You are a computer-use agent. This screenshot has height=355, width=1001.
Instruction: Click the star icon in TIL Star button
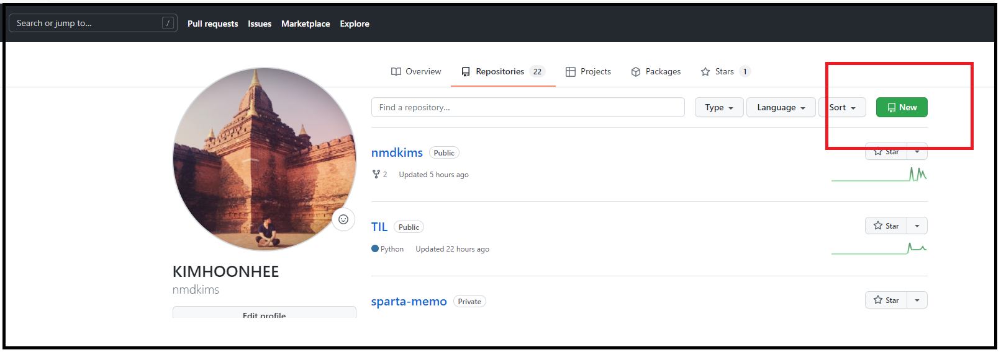pyautogui.click(x=878, y=226)
